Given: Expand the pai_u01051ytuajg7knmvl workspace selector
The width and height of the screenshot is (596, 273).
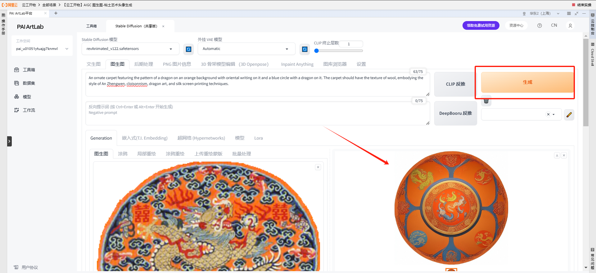Looking at the screenshot, I should (x=42, y=49).
